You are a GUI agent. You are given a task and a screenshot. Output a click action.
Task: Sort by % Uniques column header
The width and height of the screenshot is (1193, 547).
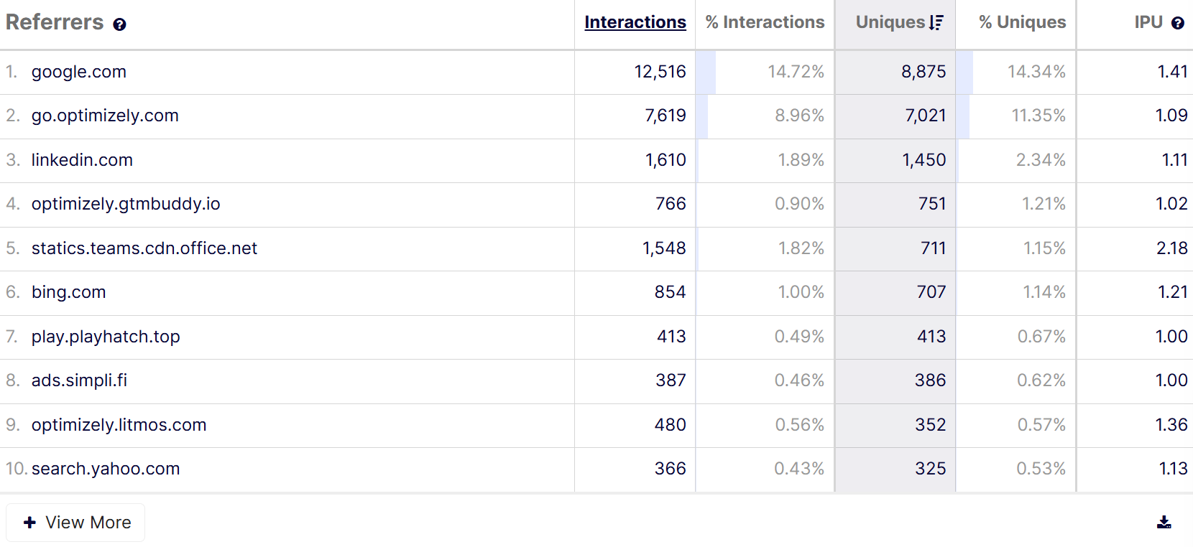[x=1022, y=22]
